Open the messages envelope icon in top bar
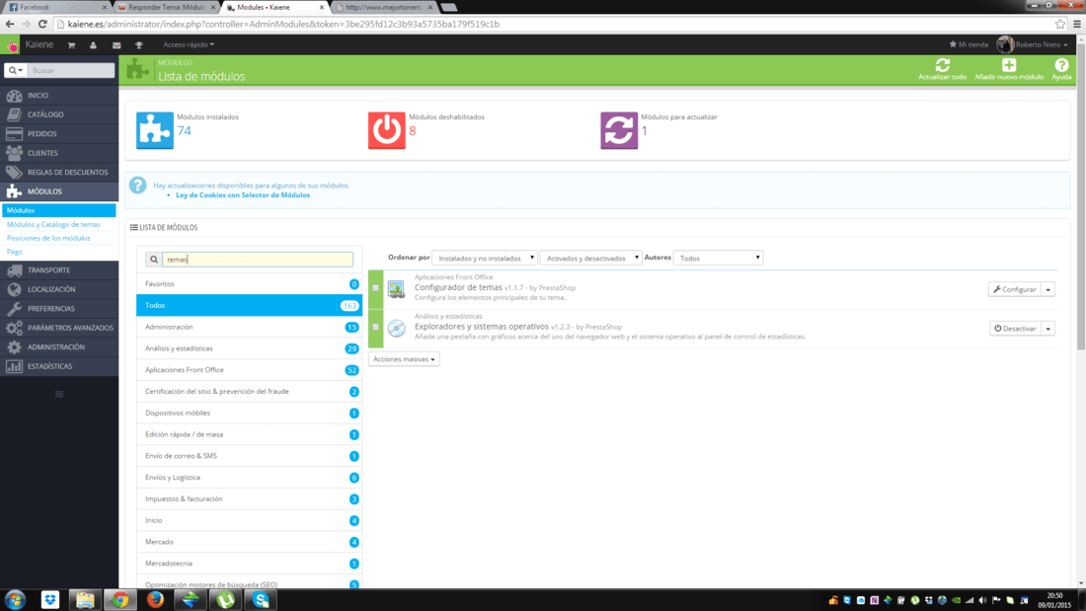The width and height of the screenshot is (1086, 611). 116,45
